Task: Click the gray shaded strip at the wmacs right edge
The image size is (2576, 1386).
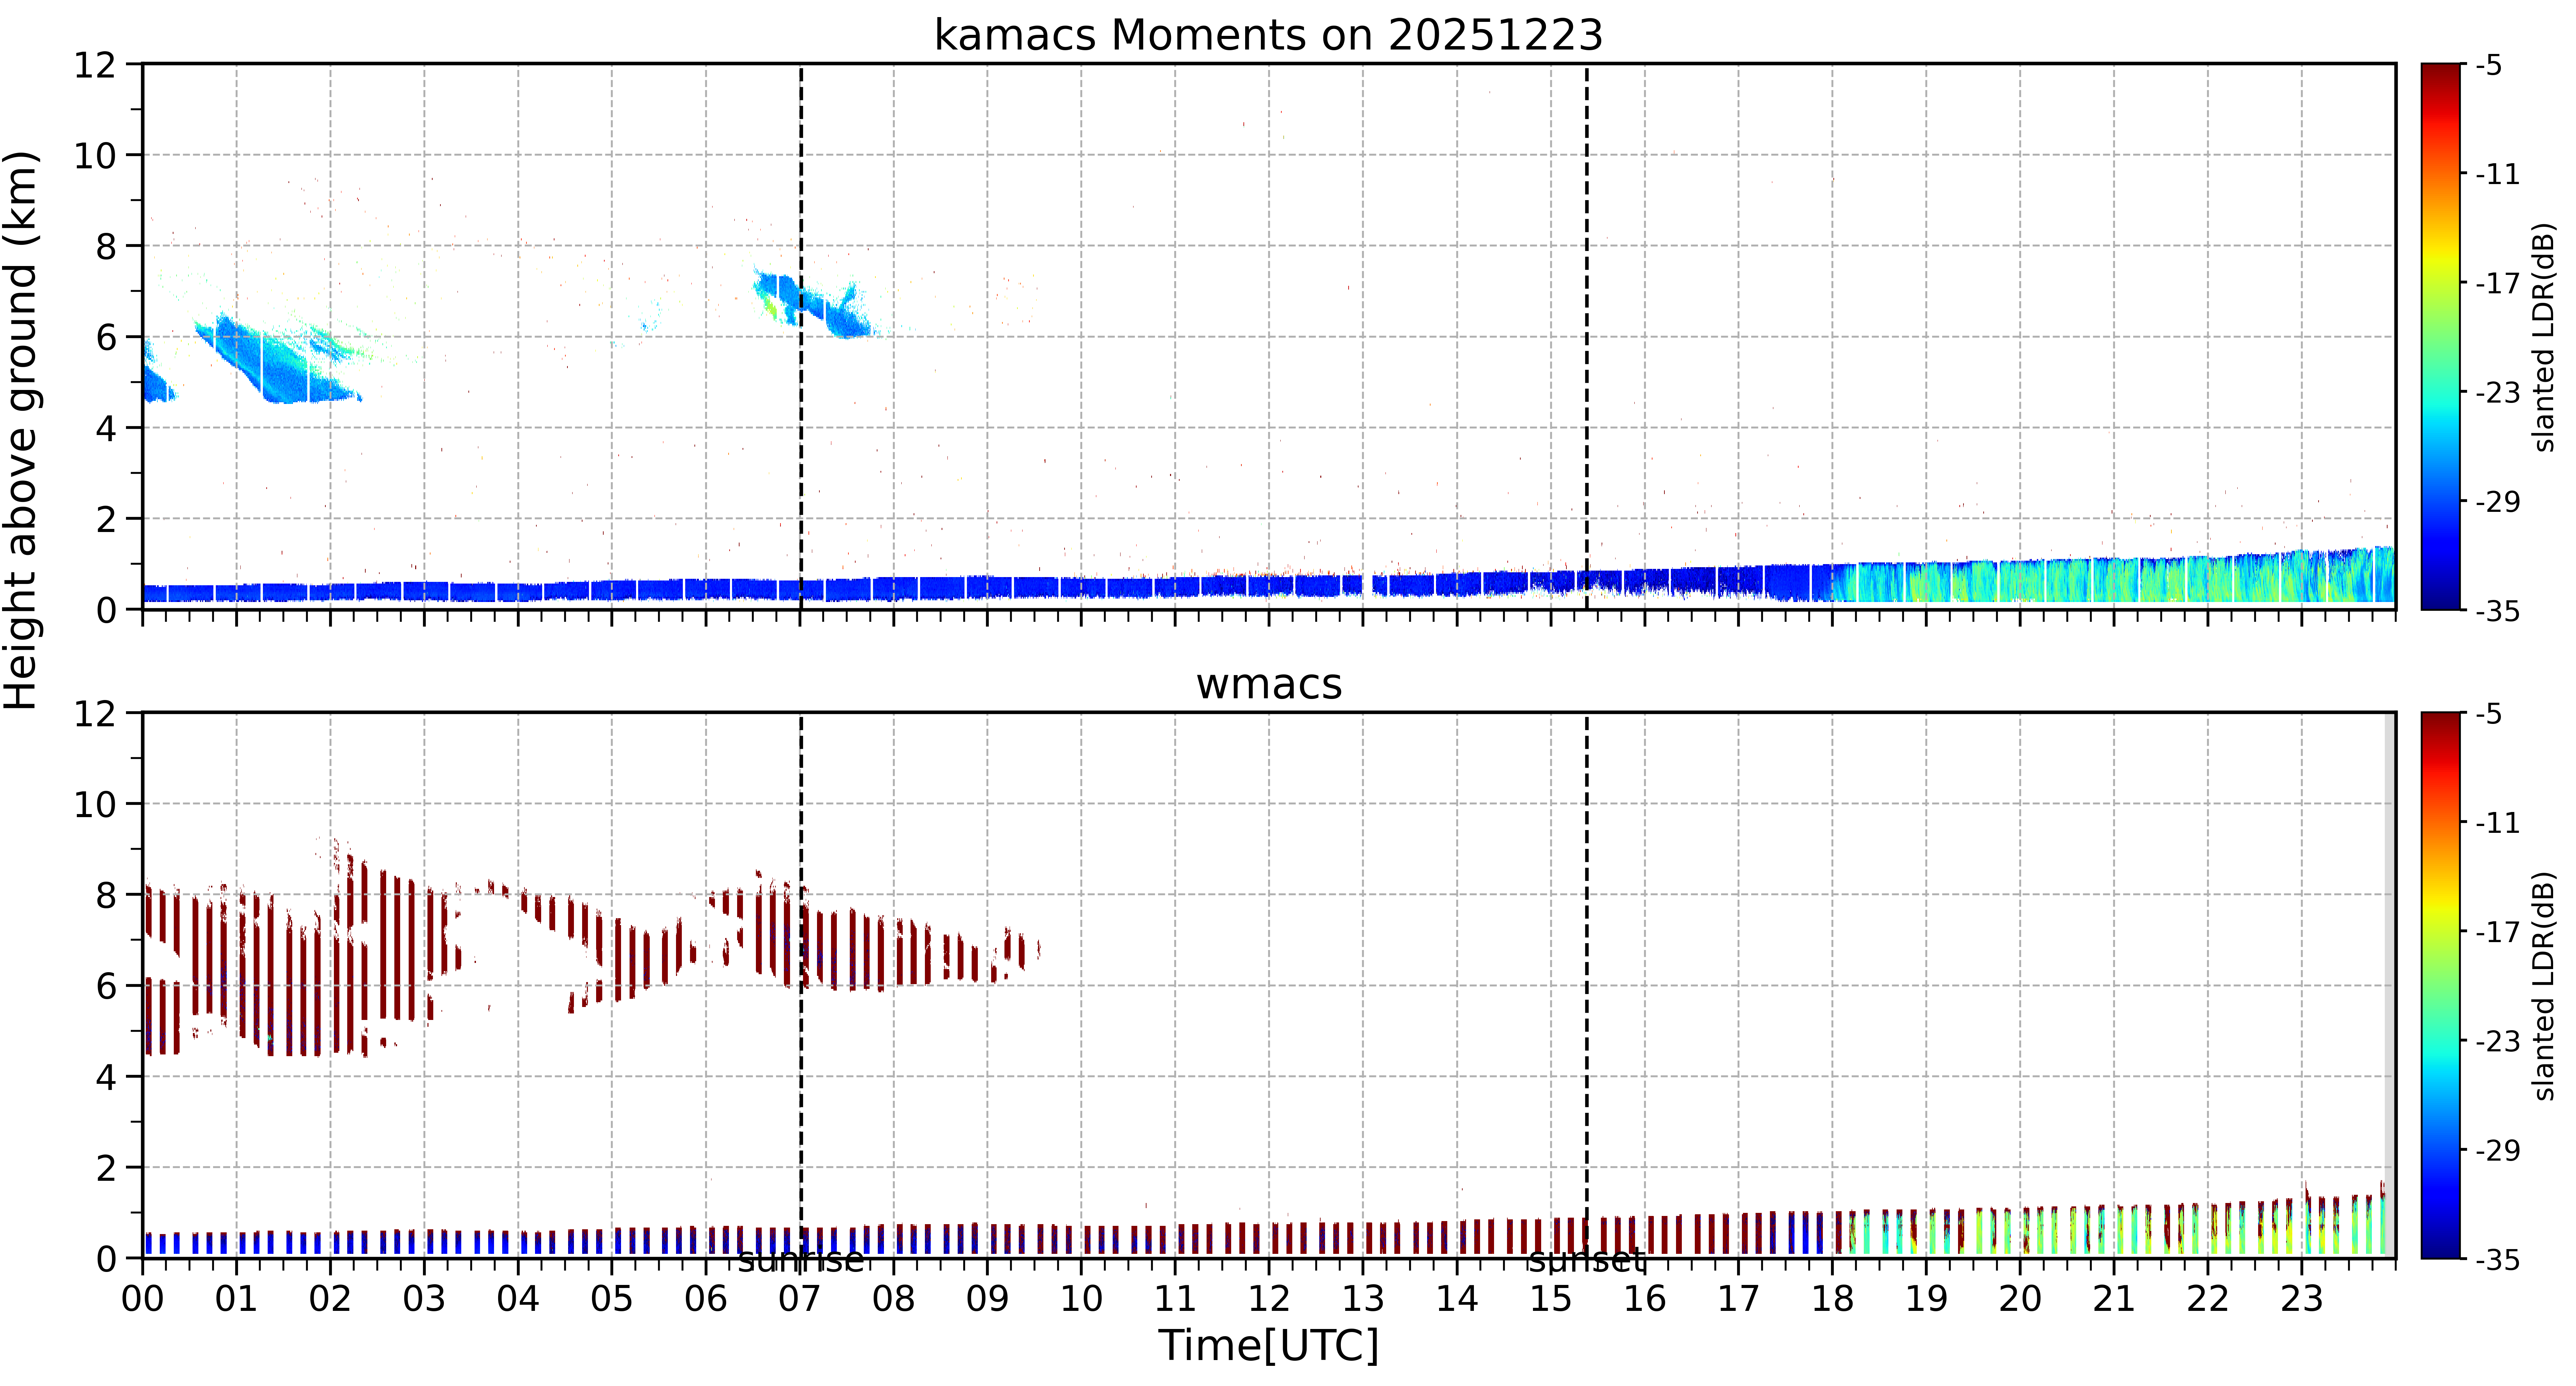Action: (2390, 985)
